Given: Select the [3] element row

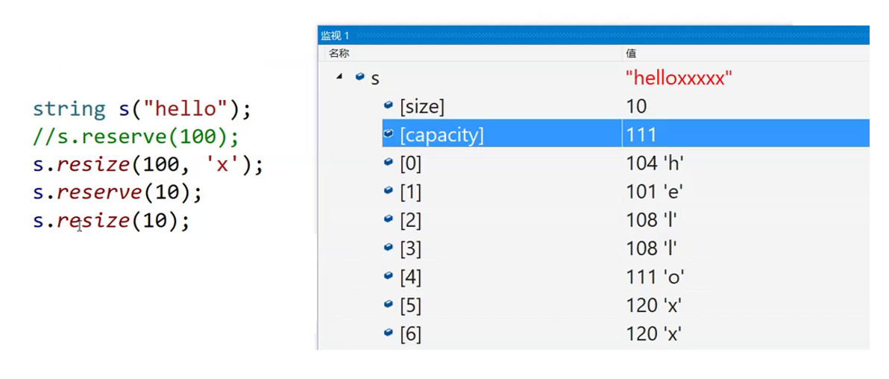Looking at the screenshot, I should pos(626,248).
